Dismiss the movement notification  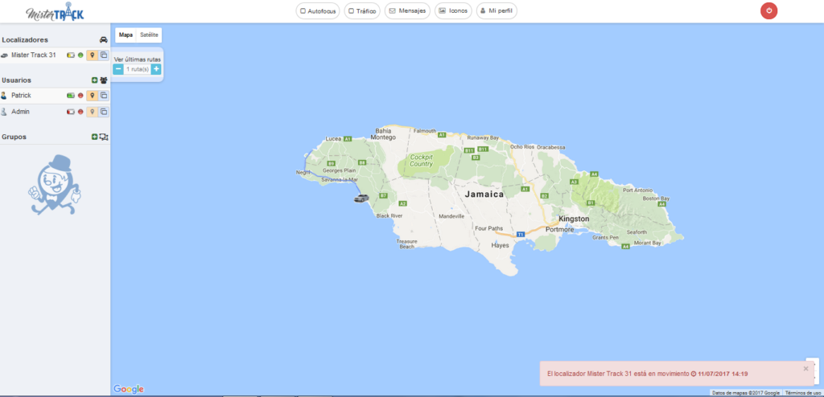click(x=805, y=369)
